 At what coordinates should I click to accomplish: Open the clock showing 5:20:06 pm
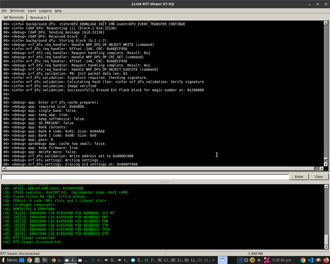[281, 260]
